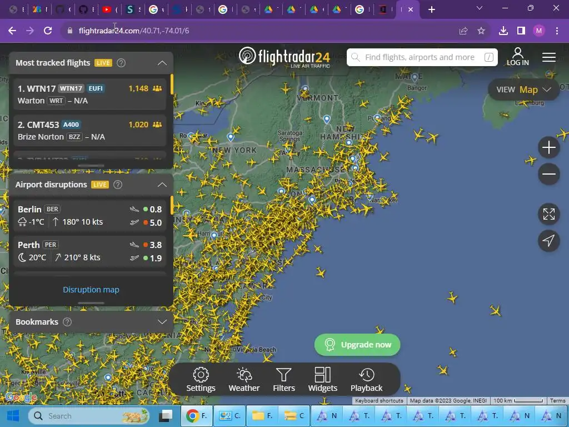Screen dimensions: 569x427
Task: Open Task View on the taskbar
Action: (x=166, y=416)
